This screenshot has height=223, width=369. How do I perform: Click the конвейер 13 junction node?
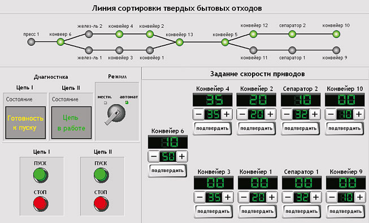tap(179, 42)
